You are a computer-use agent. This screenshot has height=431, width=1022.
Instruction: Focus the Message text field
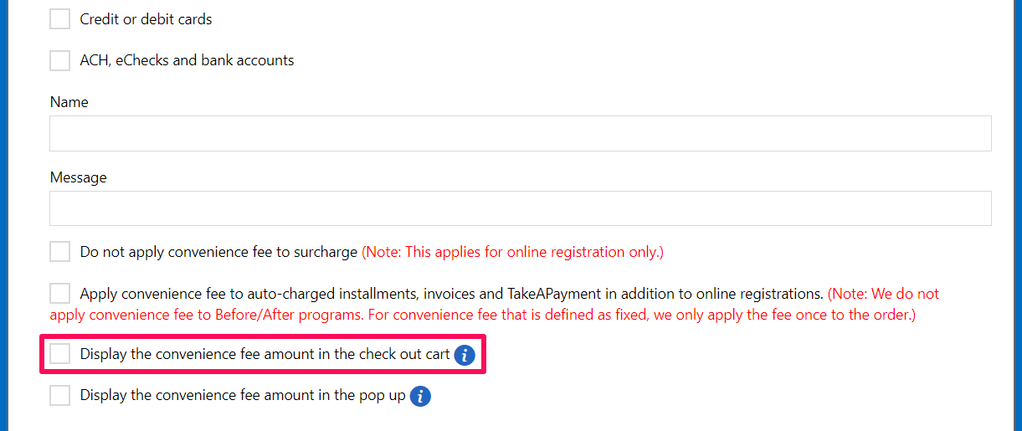[x=521, y=208]
